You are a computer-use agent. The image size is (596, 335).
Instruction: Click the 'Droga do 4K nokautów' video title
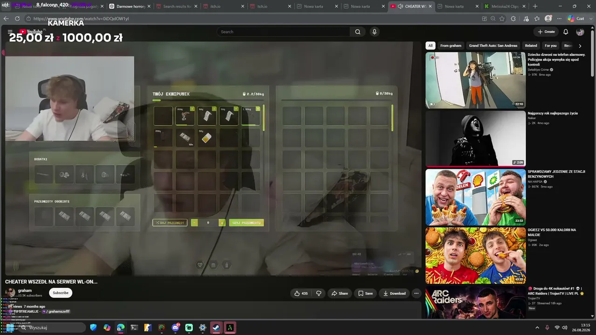(x=556, y=291)
